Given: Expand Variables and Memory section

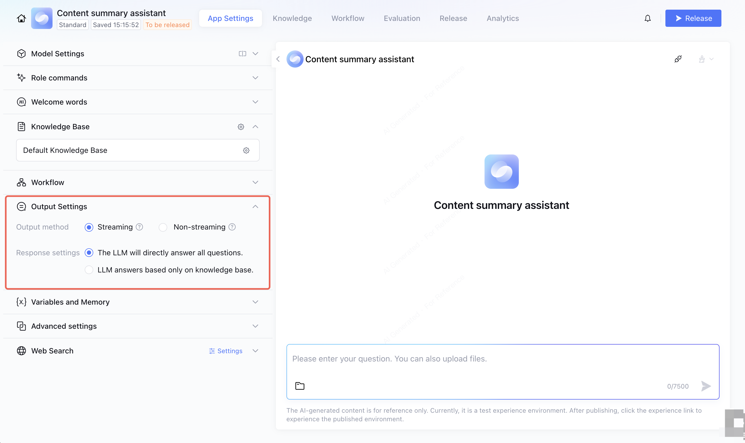Looking at the screenshot, I should [x=255, y=302].
